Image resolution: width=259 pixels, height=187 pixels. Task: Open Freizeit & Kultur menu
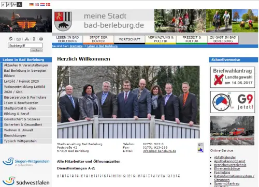coord(192,39)
